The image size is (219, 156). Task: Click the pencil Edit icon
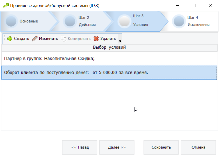pos(35,39)
